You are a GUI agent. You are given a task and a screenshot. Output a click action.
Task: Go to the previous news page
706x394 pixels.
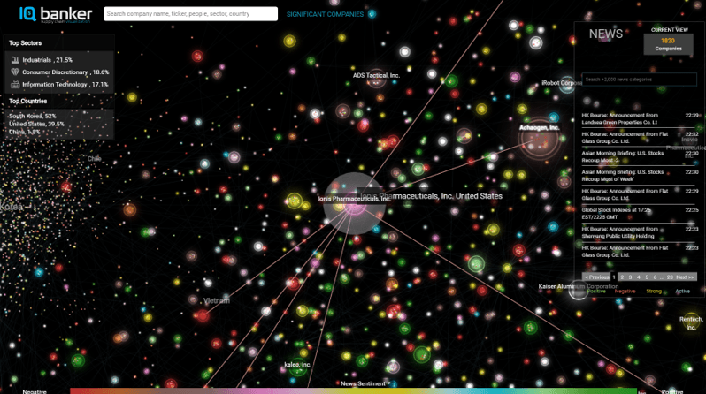(x=596, y=277)
